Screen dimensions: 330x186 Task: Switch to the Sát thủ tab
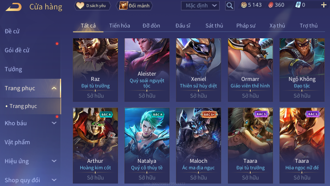214,26
